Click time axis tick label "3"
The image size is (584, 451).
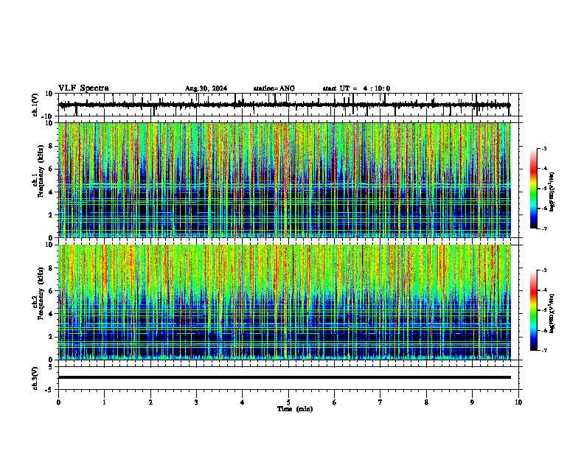pyautogui.click(x=196, y=402)
